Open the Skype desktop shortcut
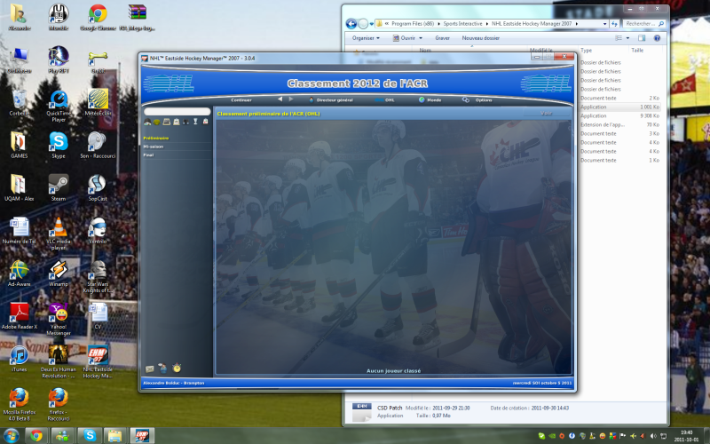The width and height of the screenshot is (710, 444). tap(59, 145)
